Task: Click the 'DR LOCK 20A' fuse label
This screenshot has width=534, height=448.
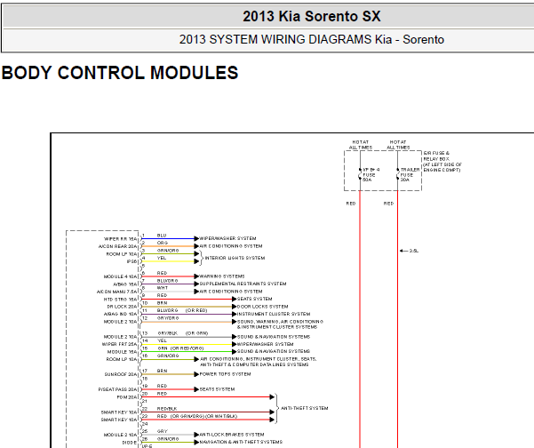Action: (x=122, y=307)
